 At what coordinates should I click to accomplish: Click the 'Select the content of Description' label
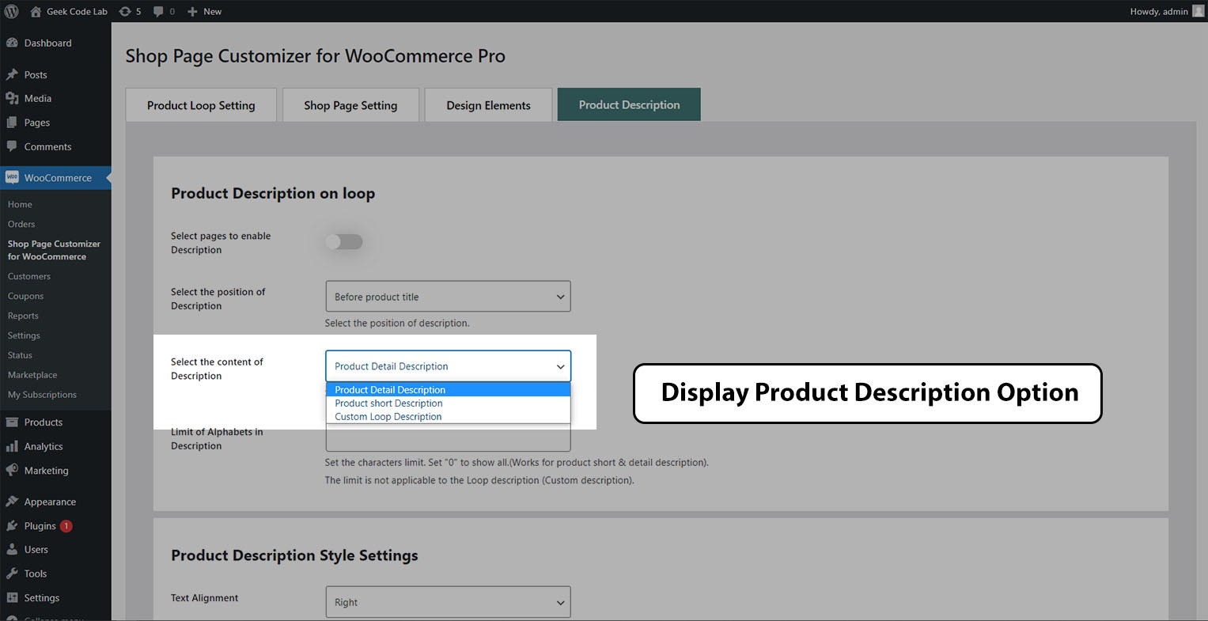click(217, 369)
